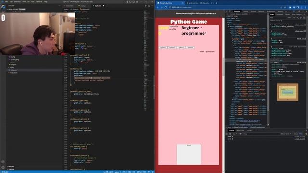Toggle the bottom panel layout icon in VS Code title bar
The height and width of the screenshot is (173, 308).
130,2
